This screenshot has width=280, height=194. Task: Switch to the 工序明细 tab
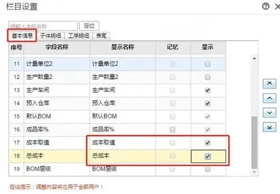click(x=78, y=36)
